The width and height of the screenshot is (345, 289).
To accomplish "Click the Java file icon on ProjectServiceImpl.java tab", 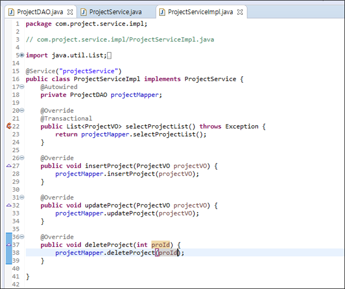I will tap(162, 12).
